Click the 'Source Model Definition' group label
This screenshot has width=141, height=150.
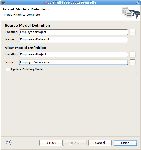tap(28, 25)
